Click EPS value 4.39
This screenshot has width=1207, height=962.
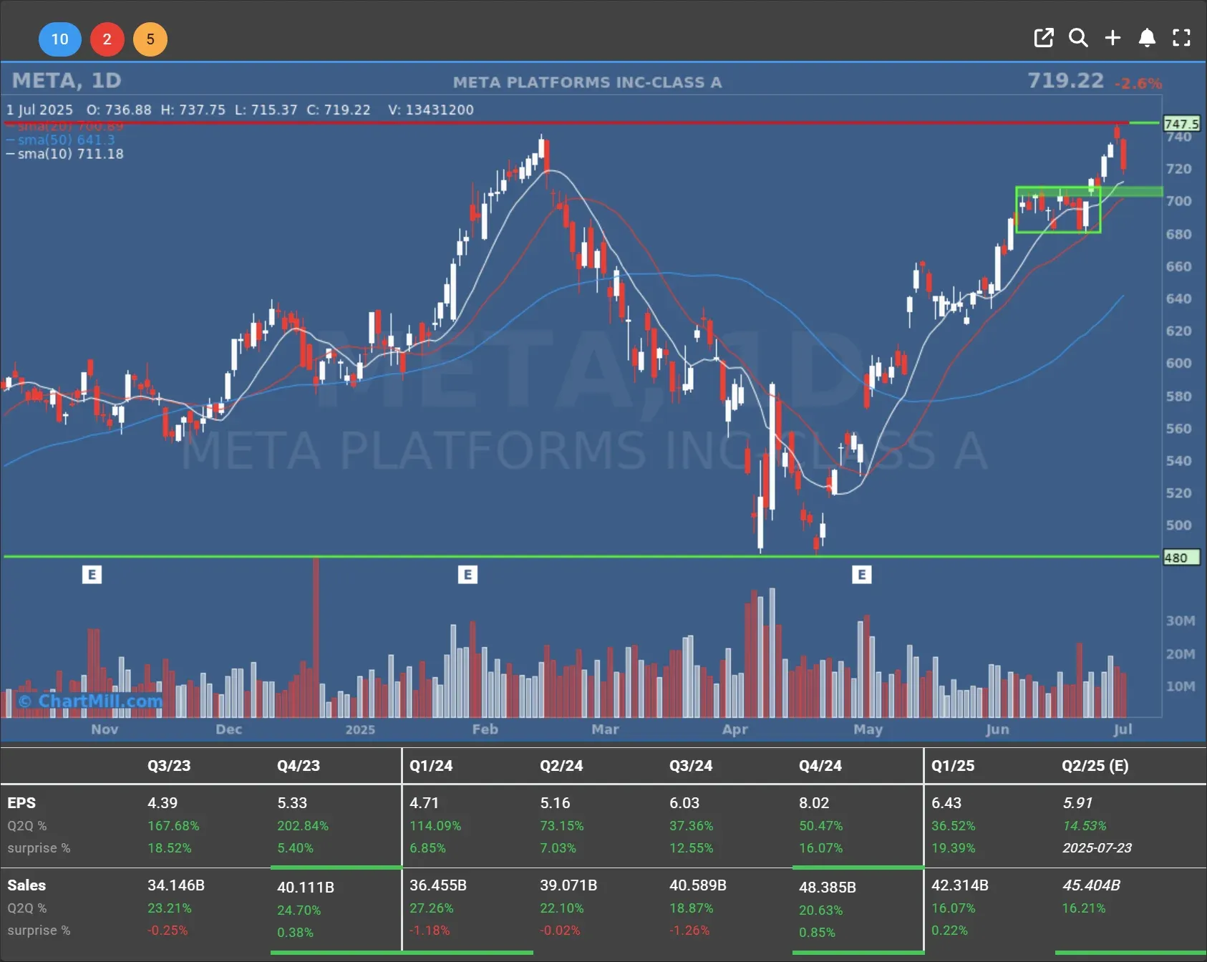click(163, 803)
